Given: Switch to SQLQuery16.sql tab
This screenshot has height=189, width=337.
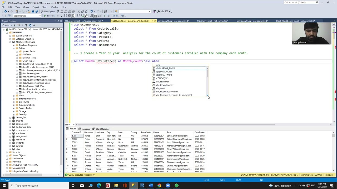Looking at the screenshot, I should click(x=173, y=21).
